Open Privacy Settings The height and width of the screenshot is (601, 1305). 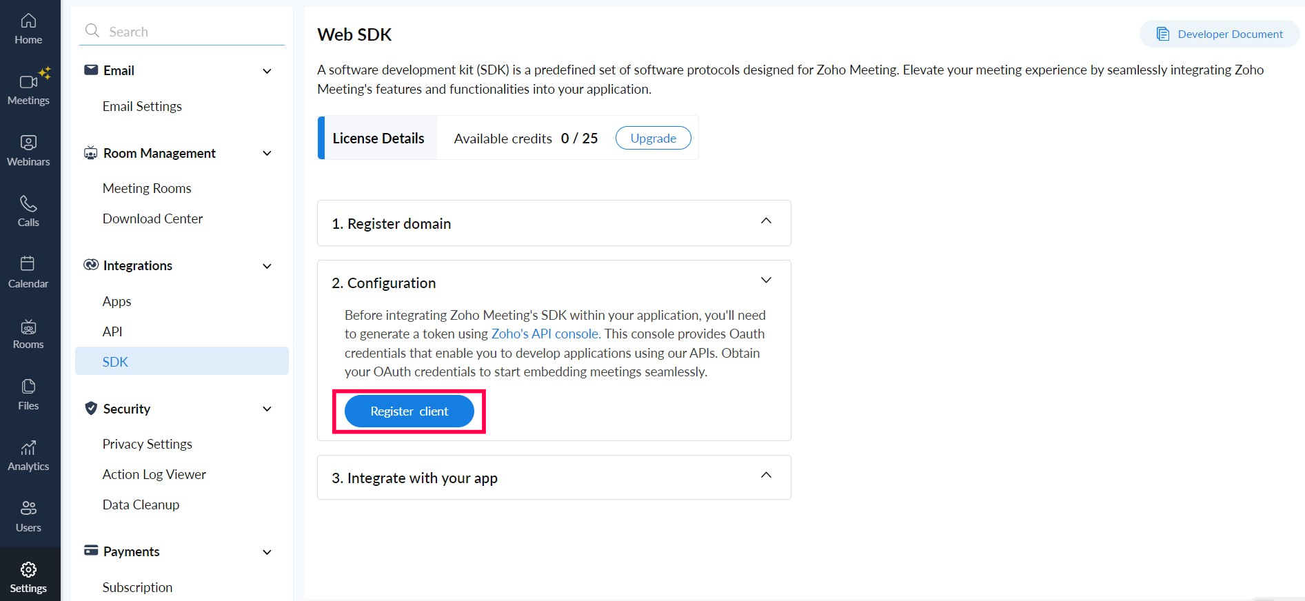147,444
